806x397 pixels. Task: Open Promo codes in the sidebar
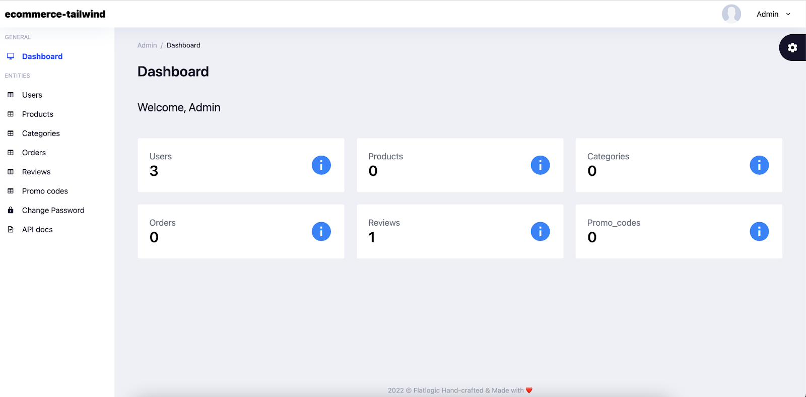(x=45, y=191)
